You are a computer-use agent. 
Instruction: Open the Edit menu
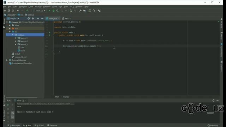tap(10, 7)
